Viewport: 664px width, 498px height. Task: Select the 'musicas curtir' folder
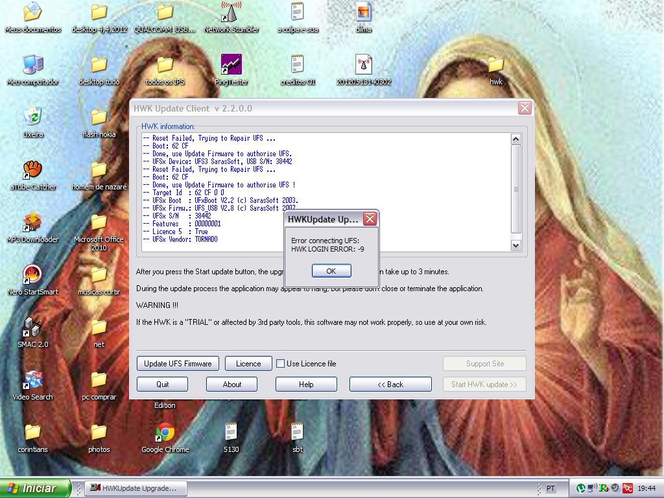tap(99, 280)
